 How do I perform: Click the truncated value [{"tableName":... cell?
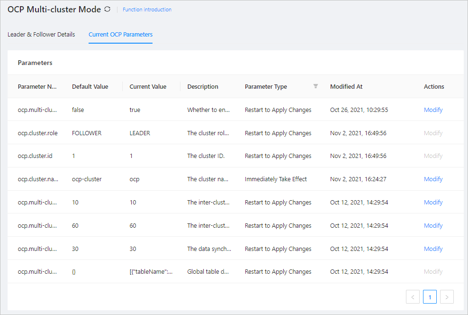pyautogui.click(x=150, y=271)
